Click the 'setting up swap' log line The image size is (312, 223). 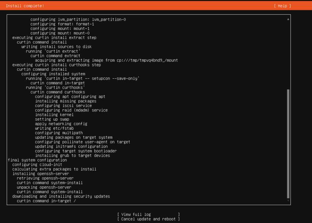[x=52, y=119]
